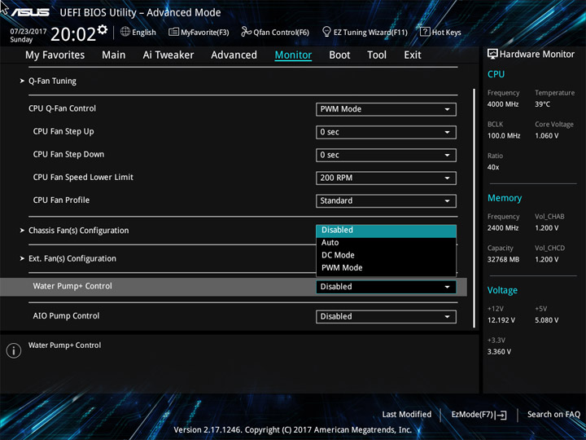This screenshot has width=586, height=440.
Task: Open the CPU Fan Step Up dropdown
Action: coord(386,132)
